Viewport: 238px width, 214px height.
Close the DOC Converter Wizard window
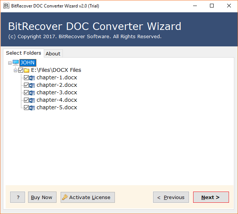click(x=229, y=6)
